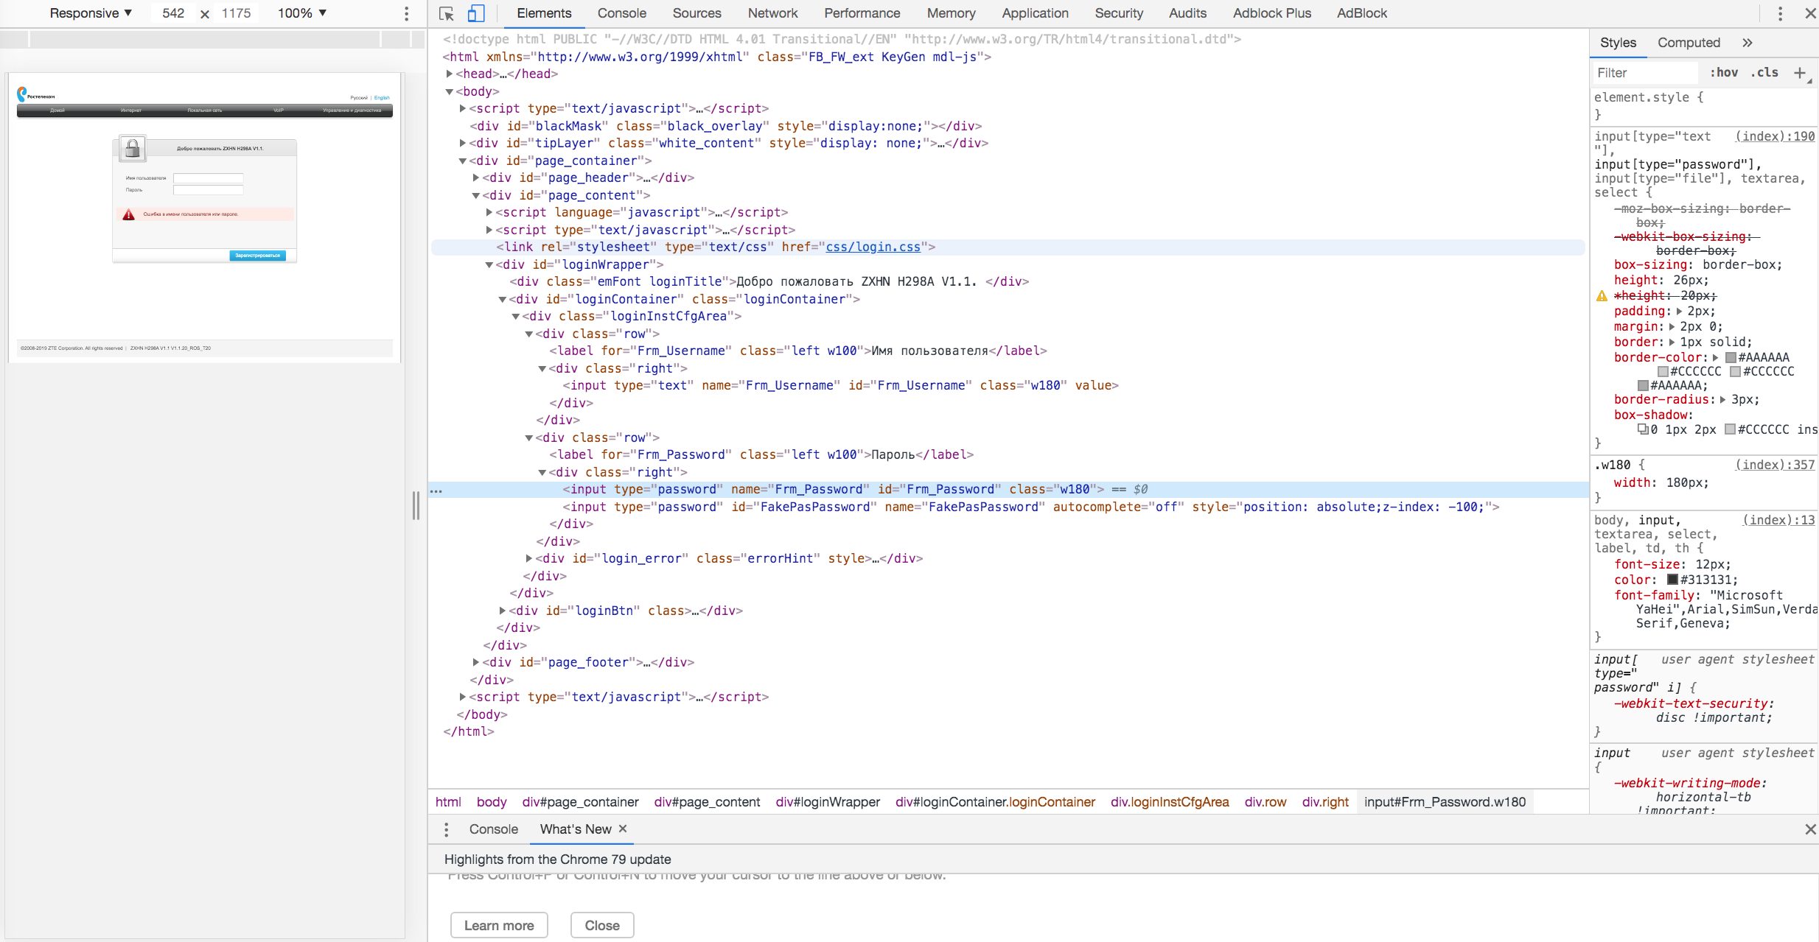
Task: Open the css/login.css link
Action: 873,247
